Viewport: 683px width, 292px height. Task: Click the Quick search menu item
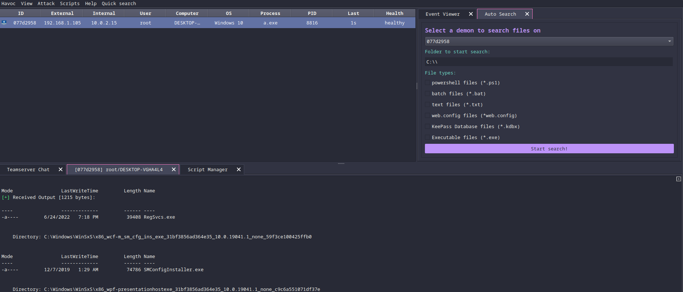point(119,4)
